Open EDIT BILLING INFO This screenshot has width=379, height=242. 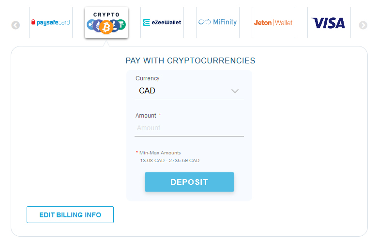click(70, 215)
